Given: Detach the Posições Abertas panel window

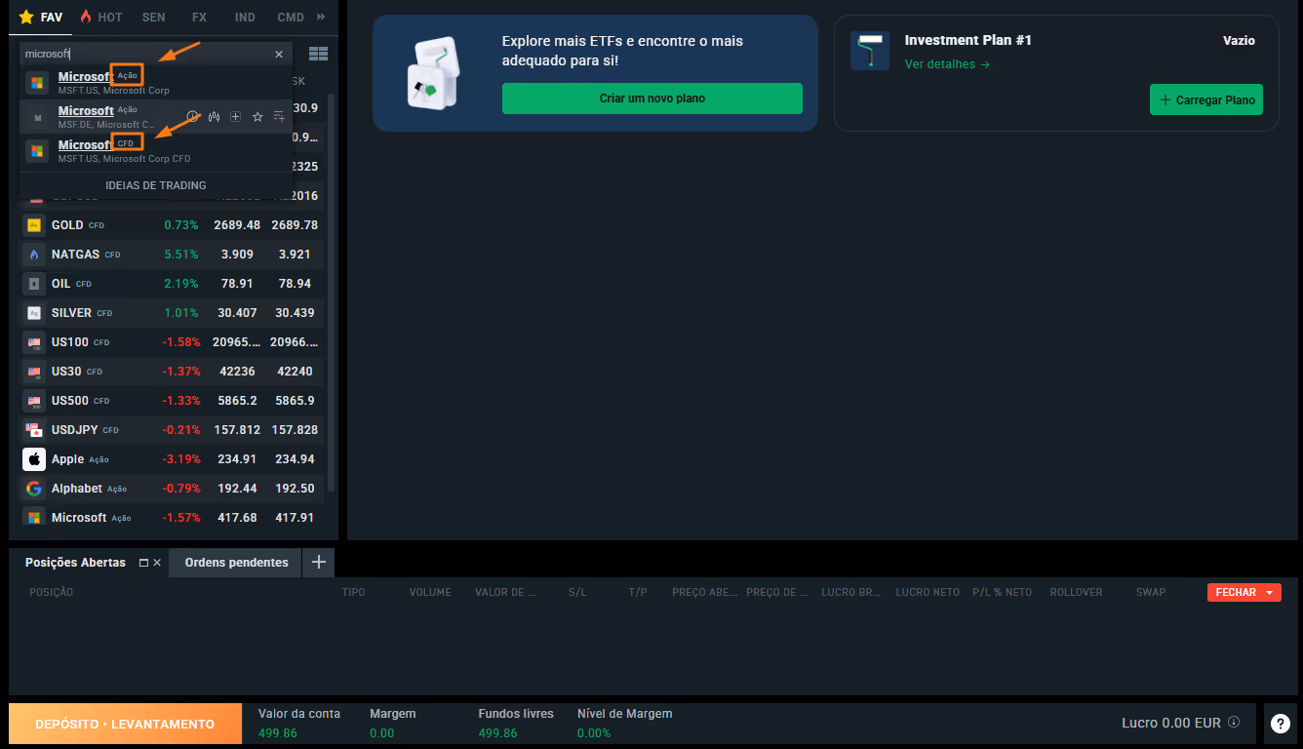Looking at the screenshot, I should pyautogui.click(x=143, y=563).
